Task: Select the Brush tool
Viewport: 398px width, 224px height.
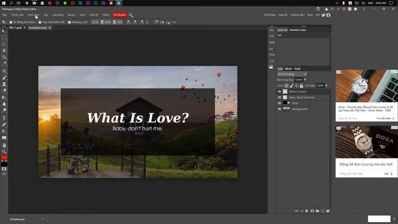Action: 4,78
